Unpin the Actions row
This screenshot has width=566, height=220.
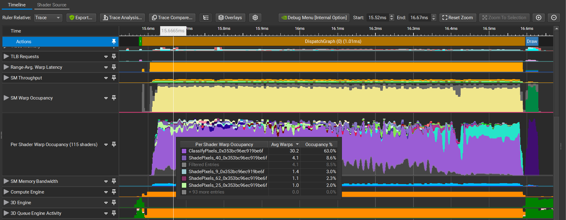(114, 41)
